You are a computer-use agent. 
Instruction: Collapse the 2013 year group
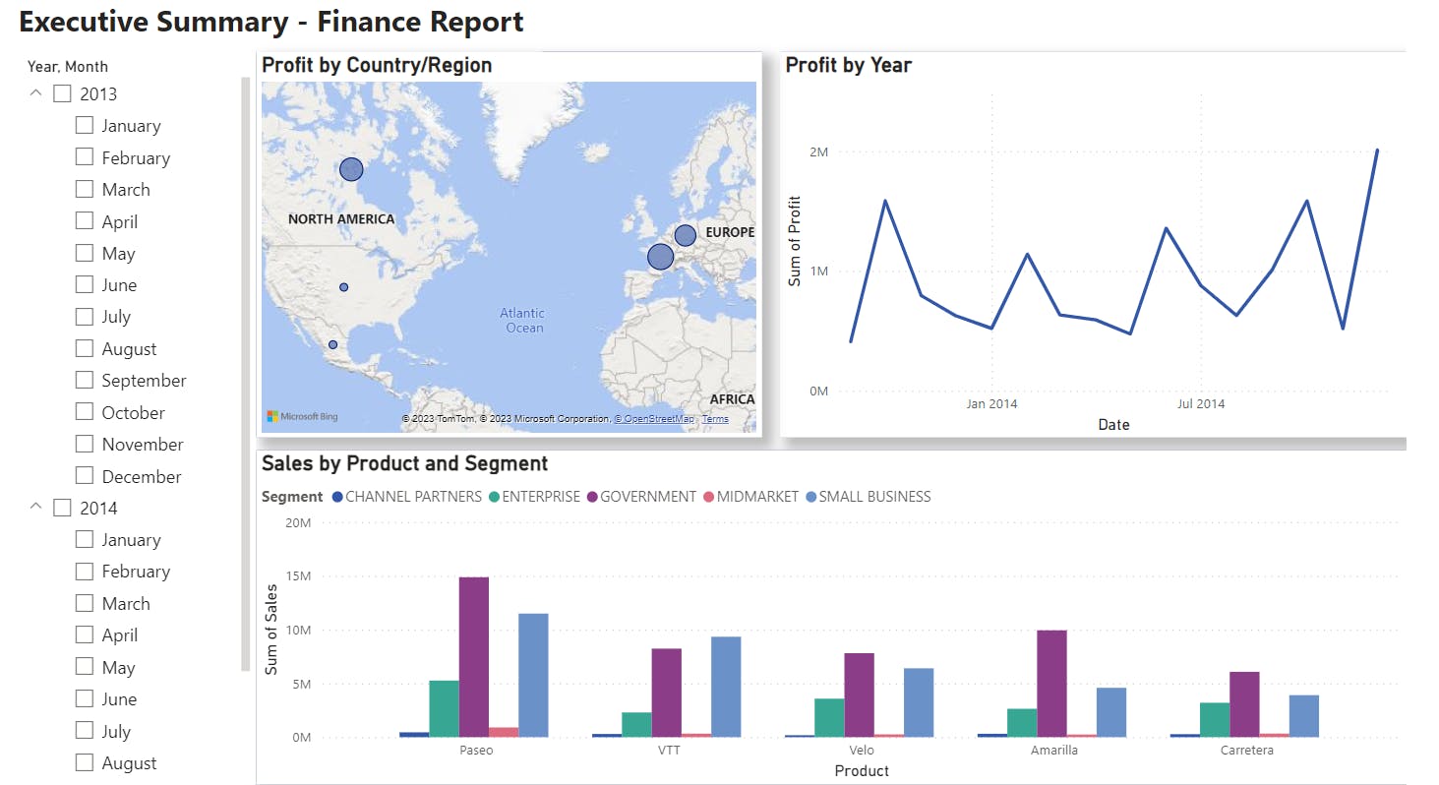click(x=36, y=92)
